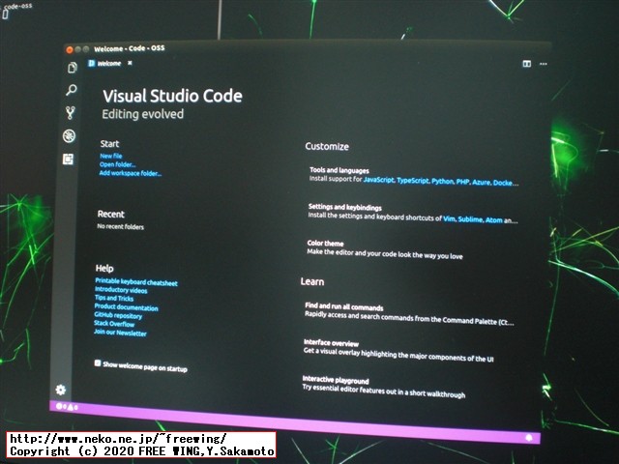Click Join our Newsletter link
Screen dimensions: 619x464
(x=120, y=333)
